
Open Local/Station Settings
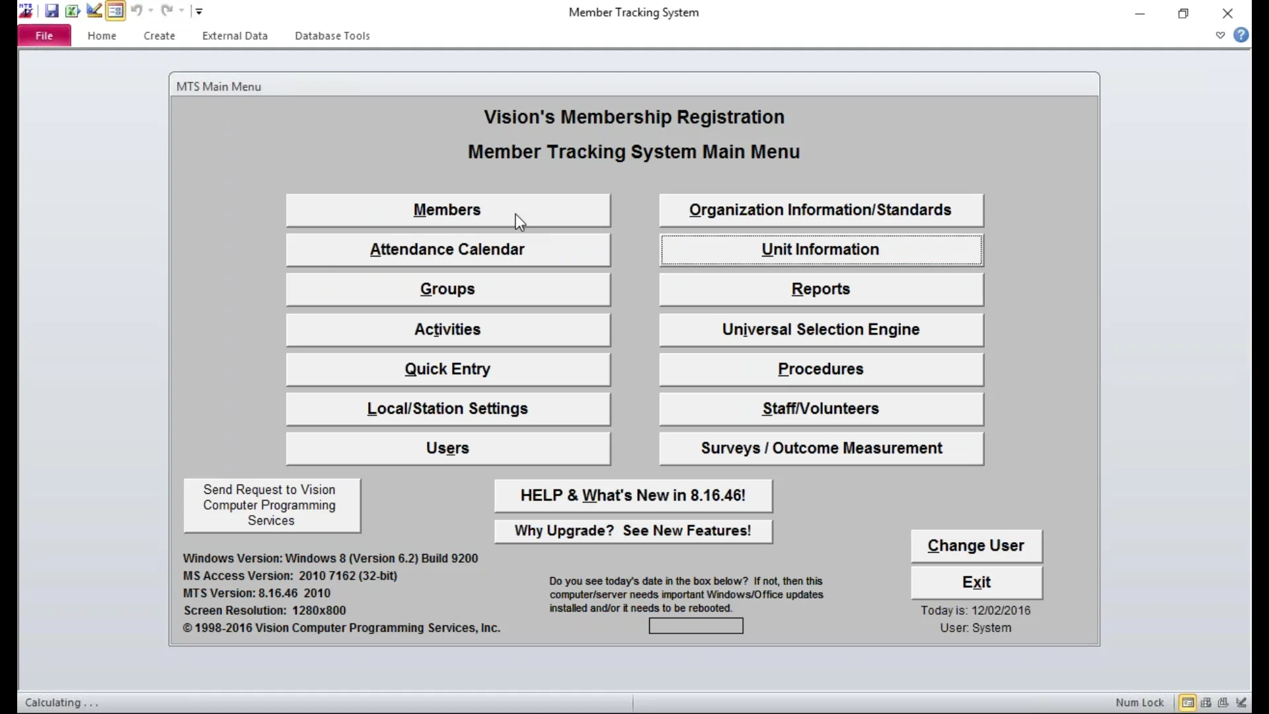pos(448,409)
